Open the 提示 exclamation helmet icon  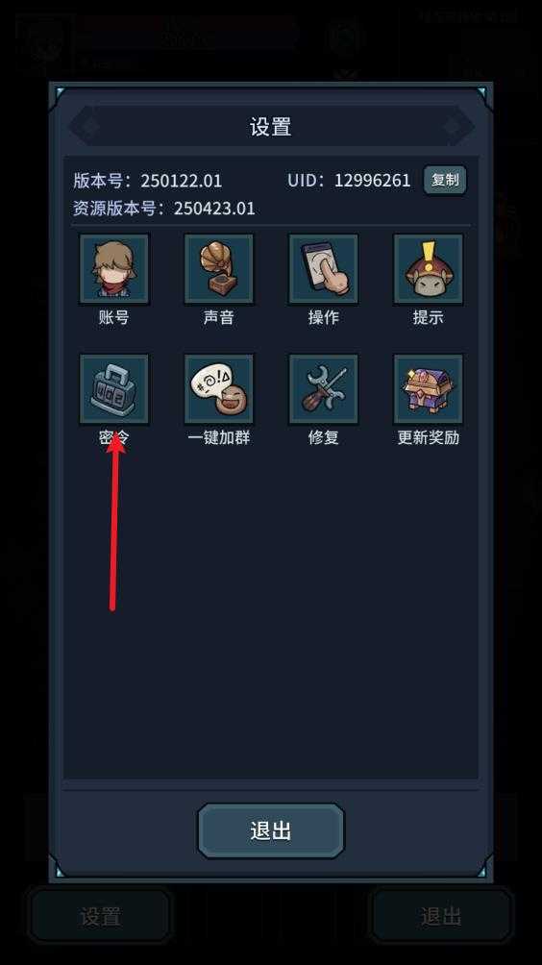coord(429,269)
